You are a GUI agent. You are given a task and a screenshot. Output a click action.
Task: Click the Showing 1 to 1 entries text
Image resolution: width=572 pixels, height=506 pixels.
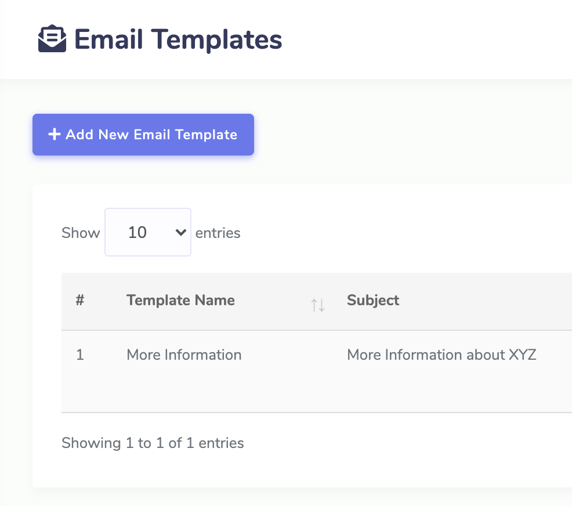[153, 443]
